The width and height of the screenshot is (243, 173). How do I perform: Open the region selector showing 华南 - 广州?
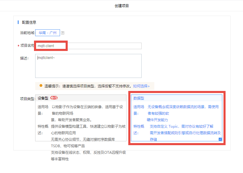pos(48,33)
